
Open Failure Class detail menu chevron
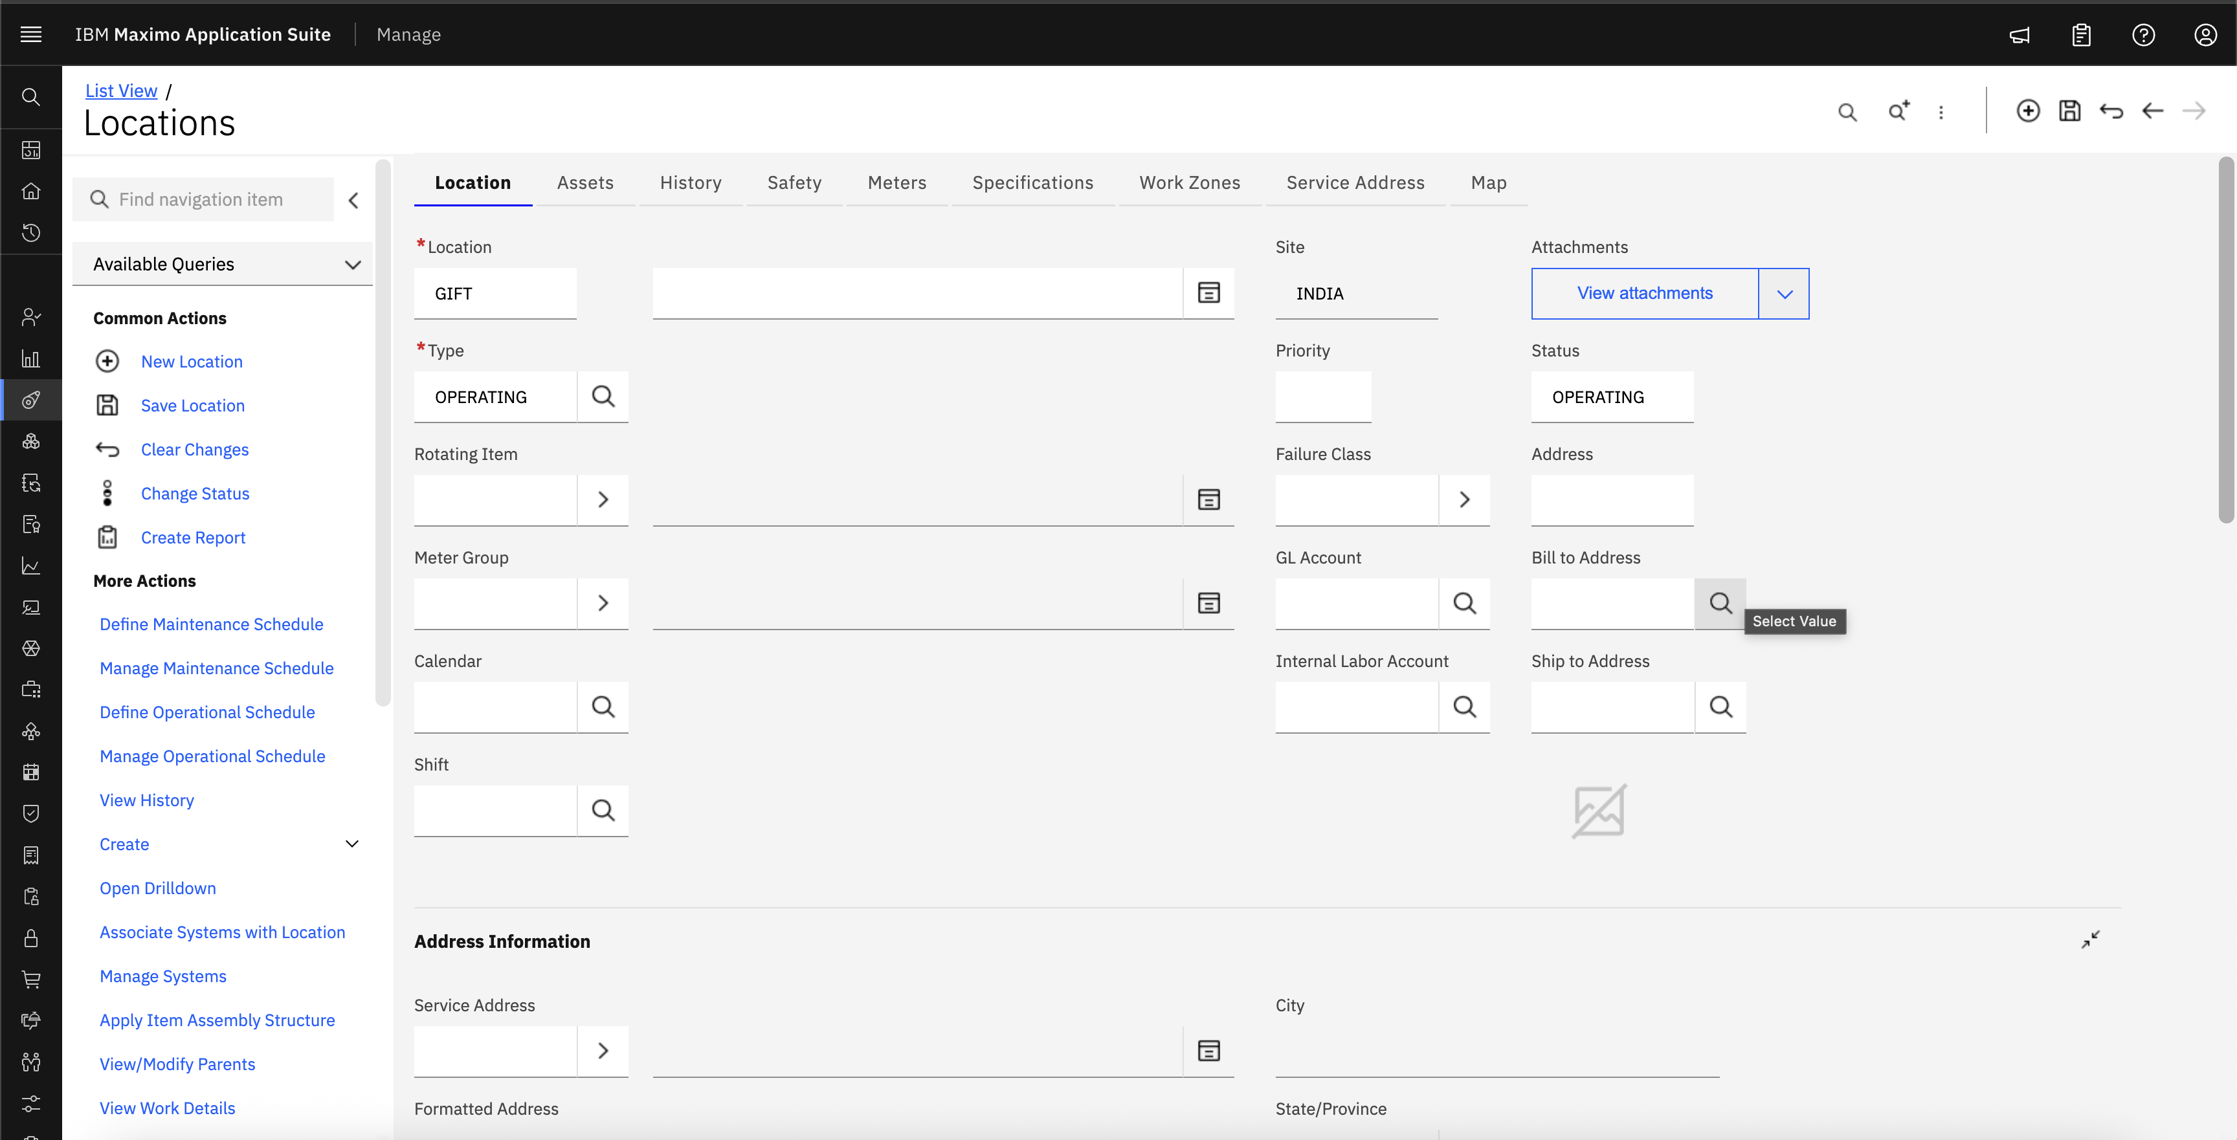pyautogui.click(x=1464, y=499)
